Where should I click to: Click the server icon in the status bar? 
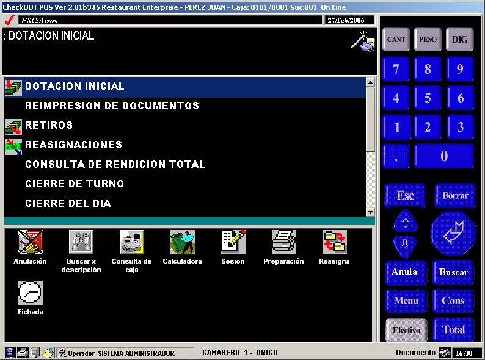[x=10, y=352]
